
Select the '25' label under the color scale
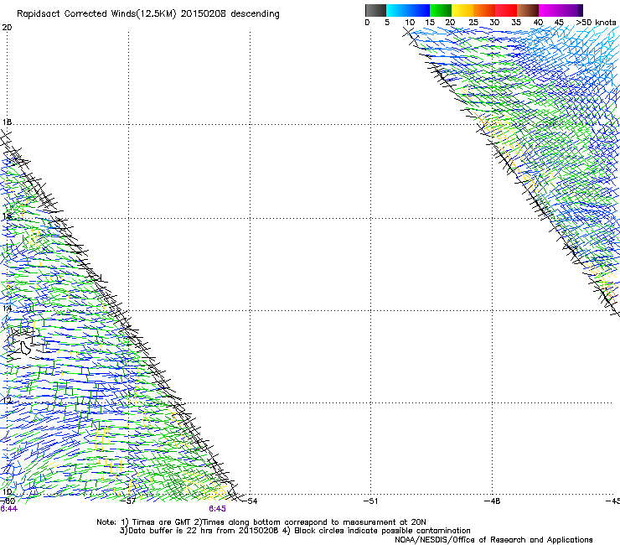473,23
